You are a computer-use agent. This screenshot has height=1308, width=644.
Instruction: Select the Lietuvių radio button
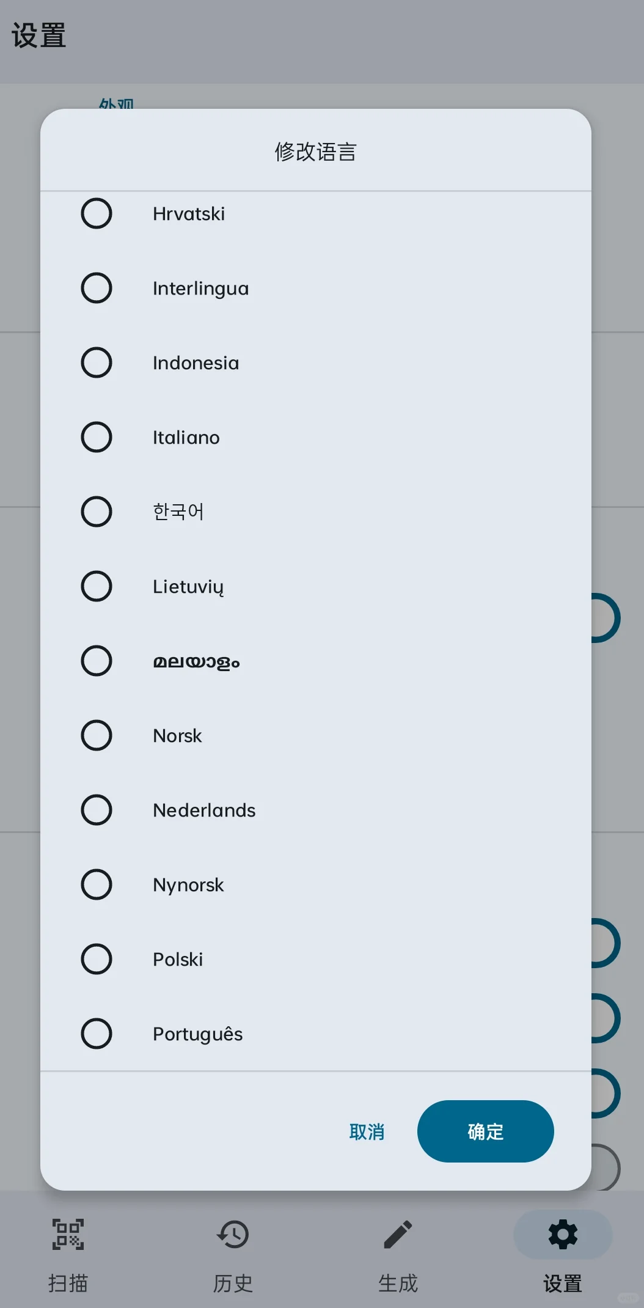pyautogui.click(x=97, y=586)
